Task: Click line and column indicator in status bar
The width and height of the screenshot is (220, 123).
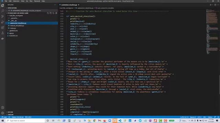Action: (184, 117)
